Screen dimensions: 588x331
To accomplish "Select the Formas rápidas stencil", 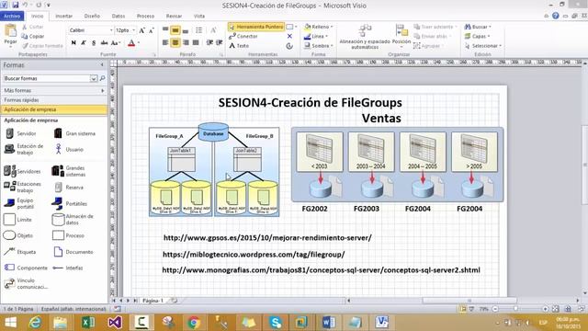I will pos(53,100).
